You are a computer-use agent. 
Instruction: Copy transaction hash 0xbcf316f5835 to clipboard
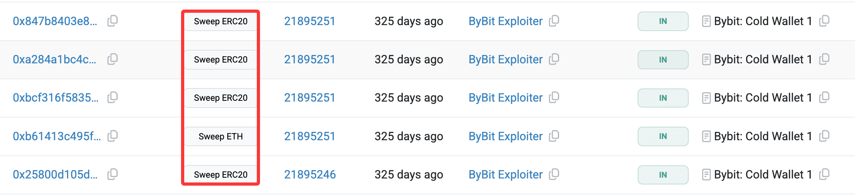(x=112, y=97)
